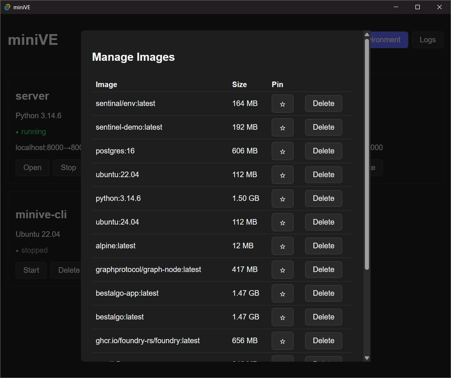Click the 1.50 GB size value
This screenshot has width=451, height=378.
tap(246, 198)
